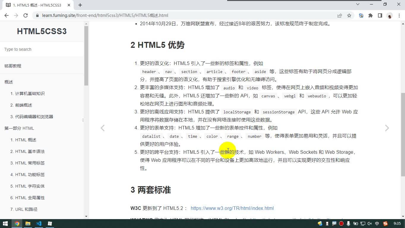View site info via the lock icon
This screenshot has height=228, width=405.
tap(37, 15)
